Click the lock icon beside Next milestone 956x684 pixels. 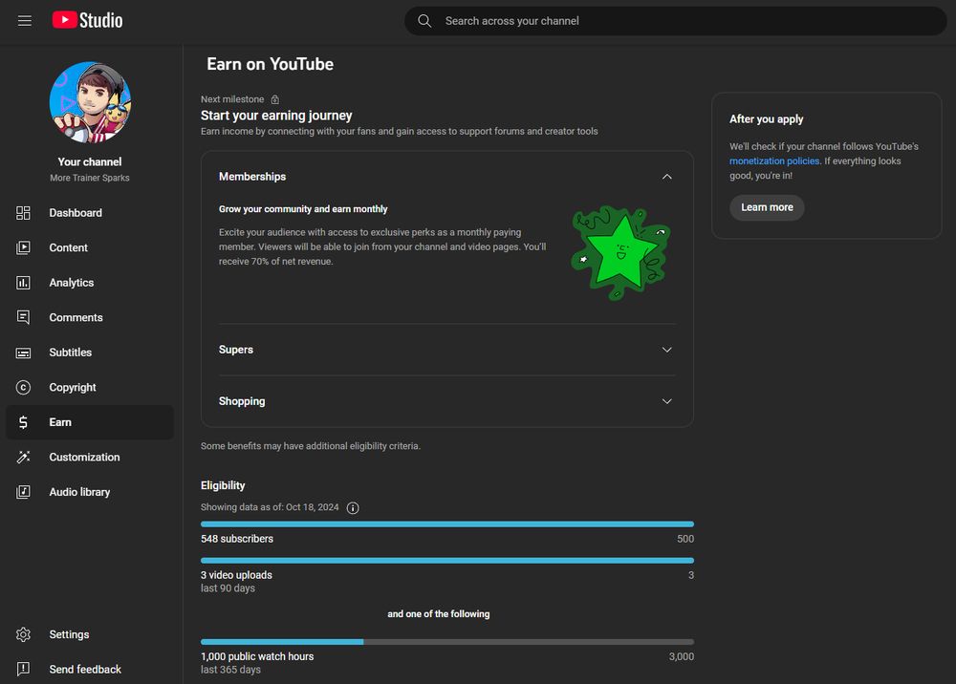coord(275,99)
